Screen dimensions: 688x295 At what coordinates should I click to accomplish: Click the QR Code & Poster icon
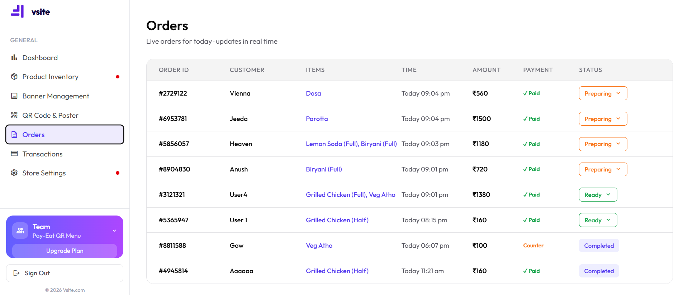tap(14, 115)
